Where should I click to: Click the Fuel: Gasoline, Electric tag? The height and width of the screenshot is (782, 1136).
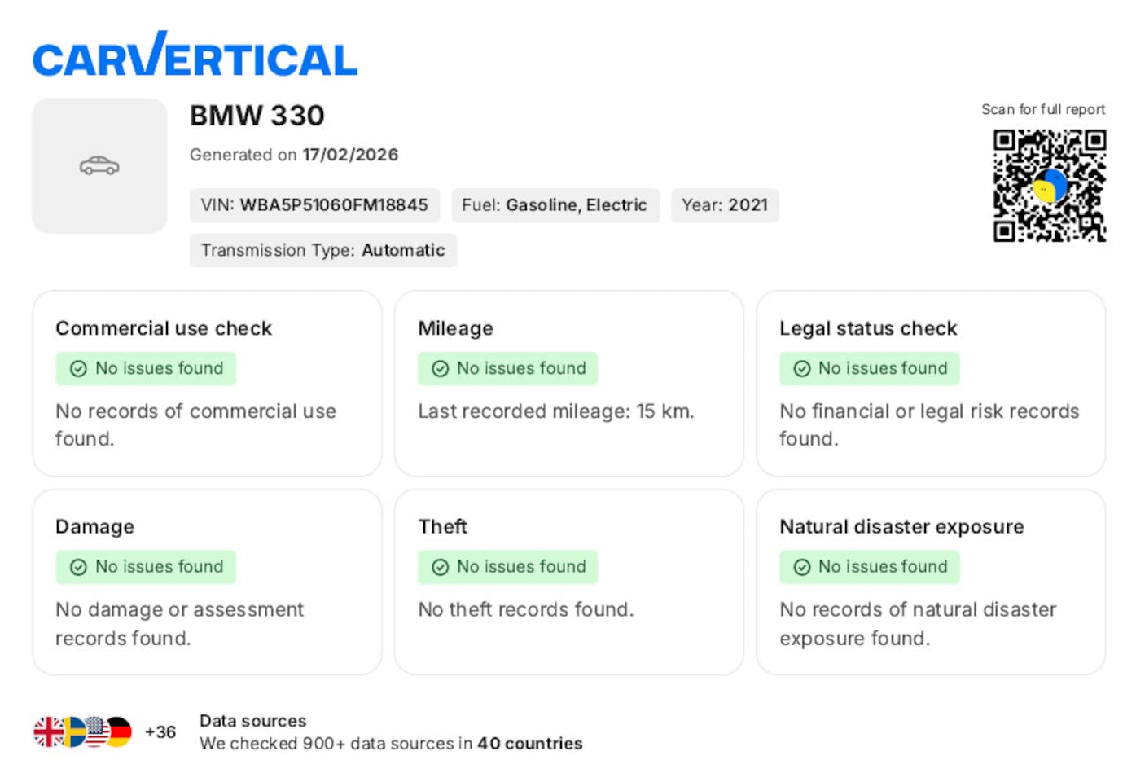click(555, 205)
